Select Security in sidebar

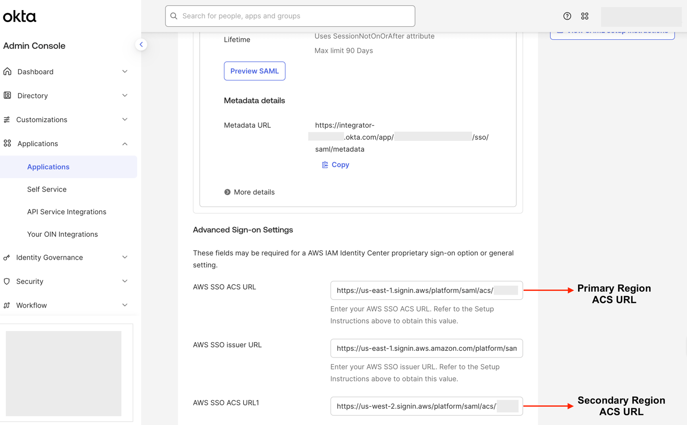(x=30, y=281)
